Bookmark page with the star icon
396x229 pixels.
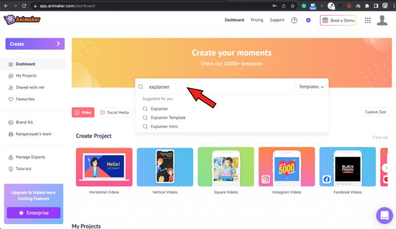(x=293, y=6)
